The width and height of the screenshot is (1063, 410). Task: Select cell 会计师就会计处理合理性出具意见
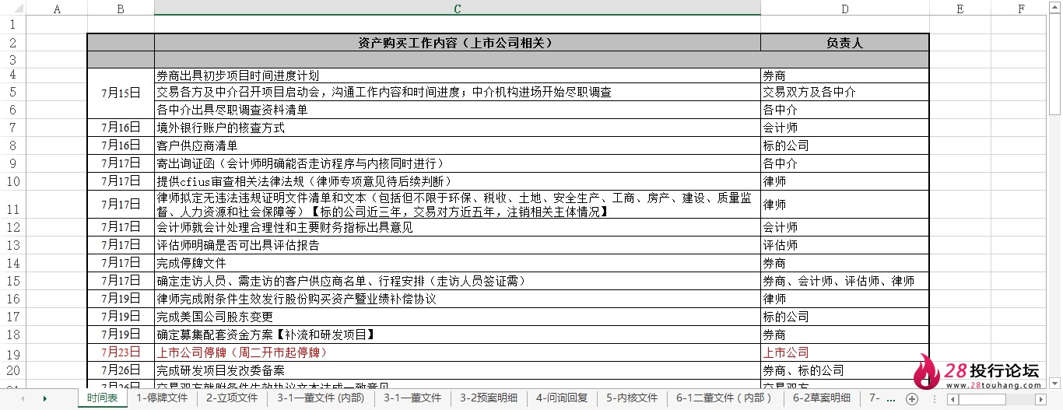pos(458,226)
